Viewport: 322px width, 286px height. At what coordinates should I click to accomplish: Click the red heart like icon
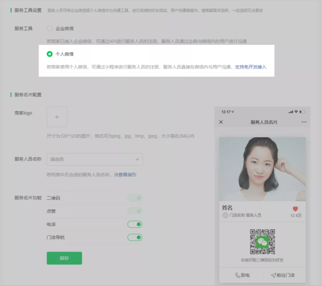[x=295, y=209]
